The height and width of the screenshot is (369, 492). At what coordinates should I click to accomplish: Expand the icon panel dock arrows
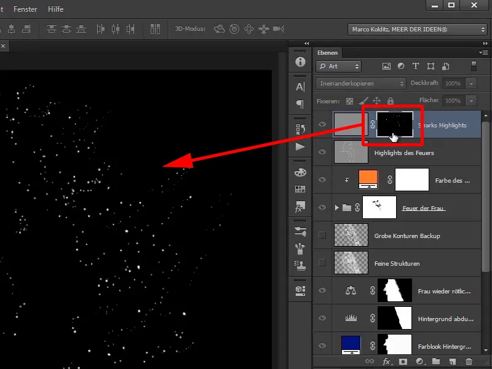click(x=306, y=43)
